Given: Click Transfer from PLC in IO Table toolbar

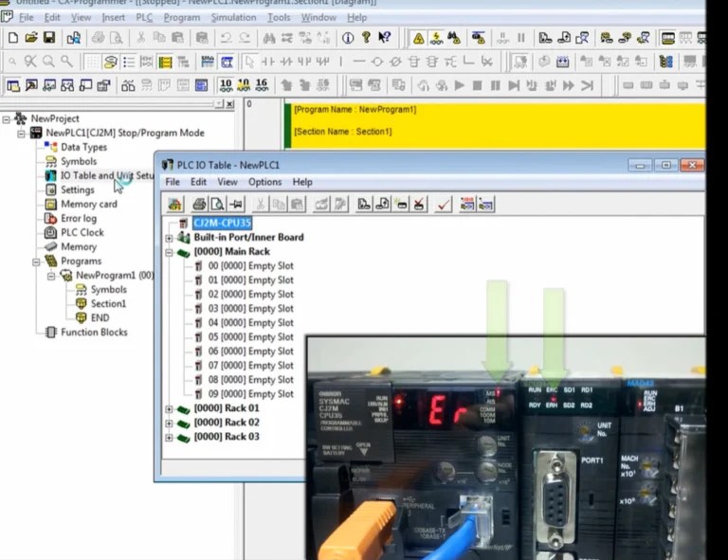Looking at the screenshot, I should click(382, 204).
